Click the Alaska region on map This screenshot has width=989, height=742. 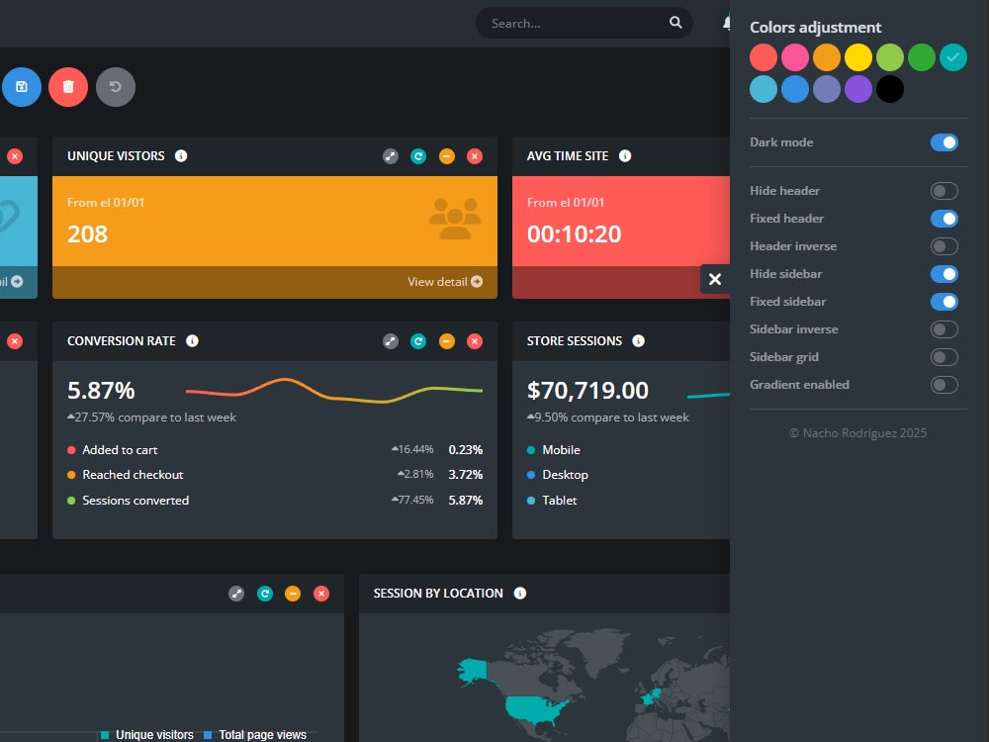point(473,670)
